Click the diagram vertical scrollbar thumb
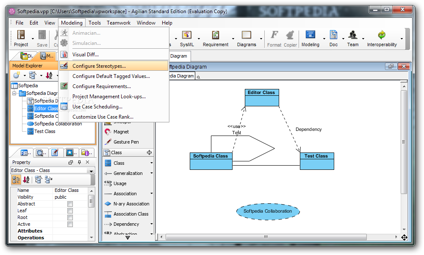Screen dimensions: 424x255 (x=404, y=142)
